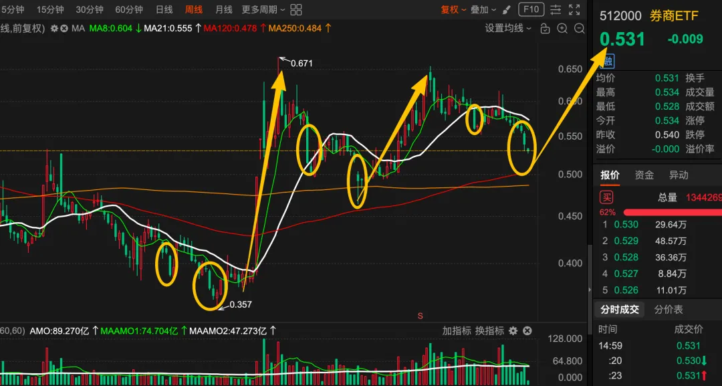Open the 叠加 overlay dropdown
The width and height of the screenshot is (722, 386).
[x=483, y=9]
